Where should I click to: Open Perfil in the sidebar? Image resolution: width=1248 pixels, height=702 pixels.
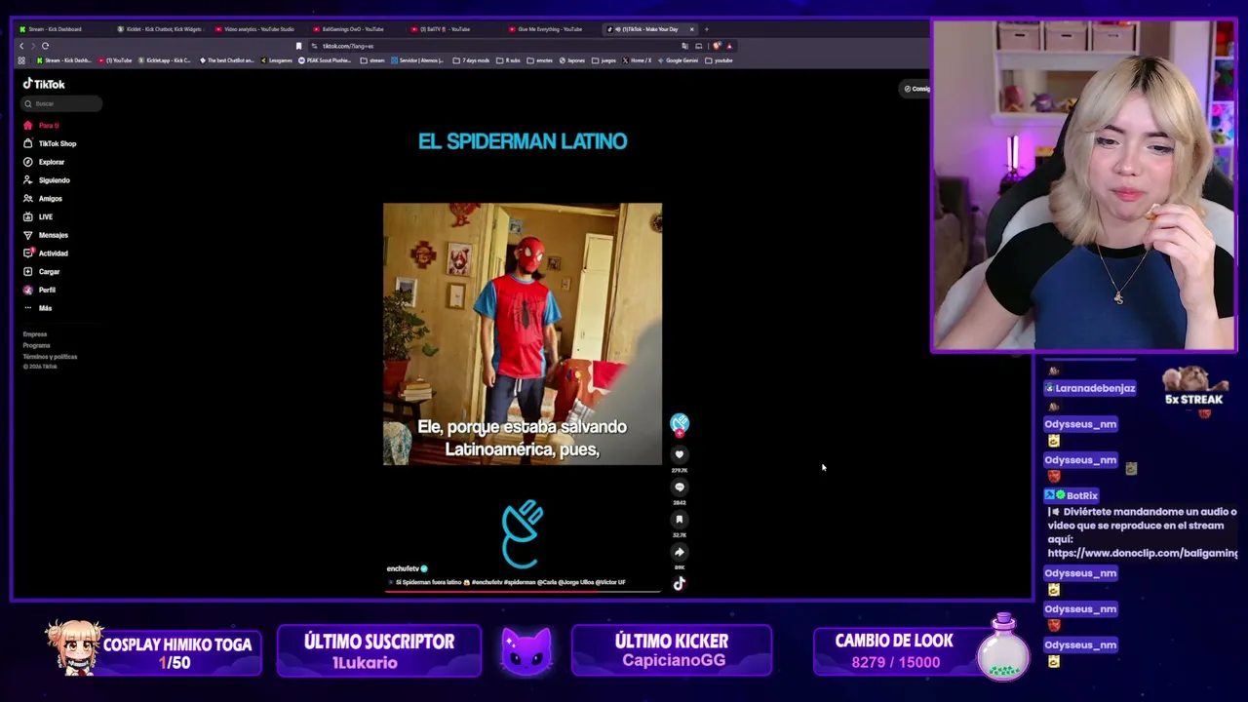tap(48, 290)
